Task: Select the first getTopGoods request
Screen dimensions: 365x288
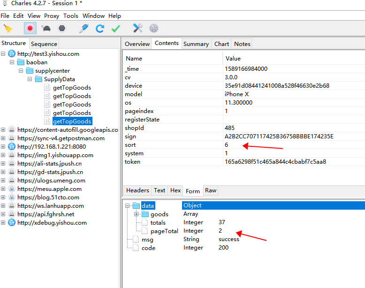Action: [72, 88]
